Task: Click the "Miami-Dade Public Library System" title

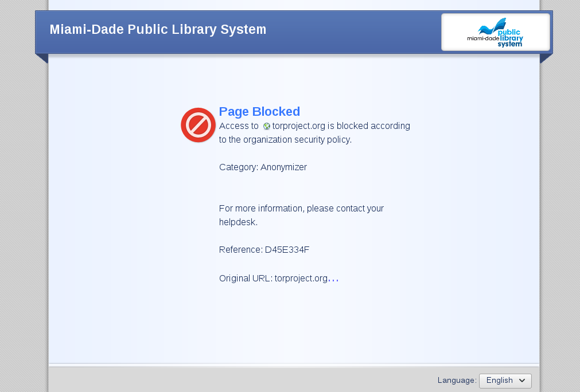Action: click(158, 30)
